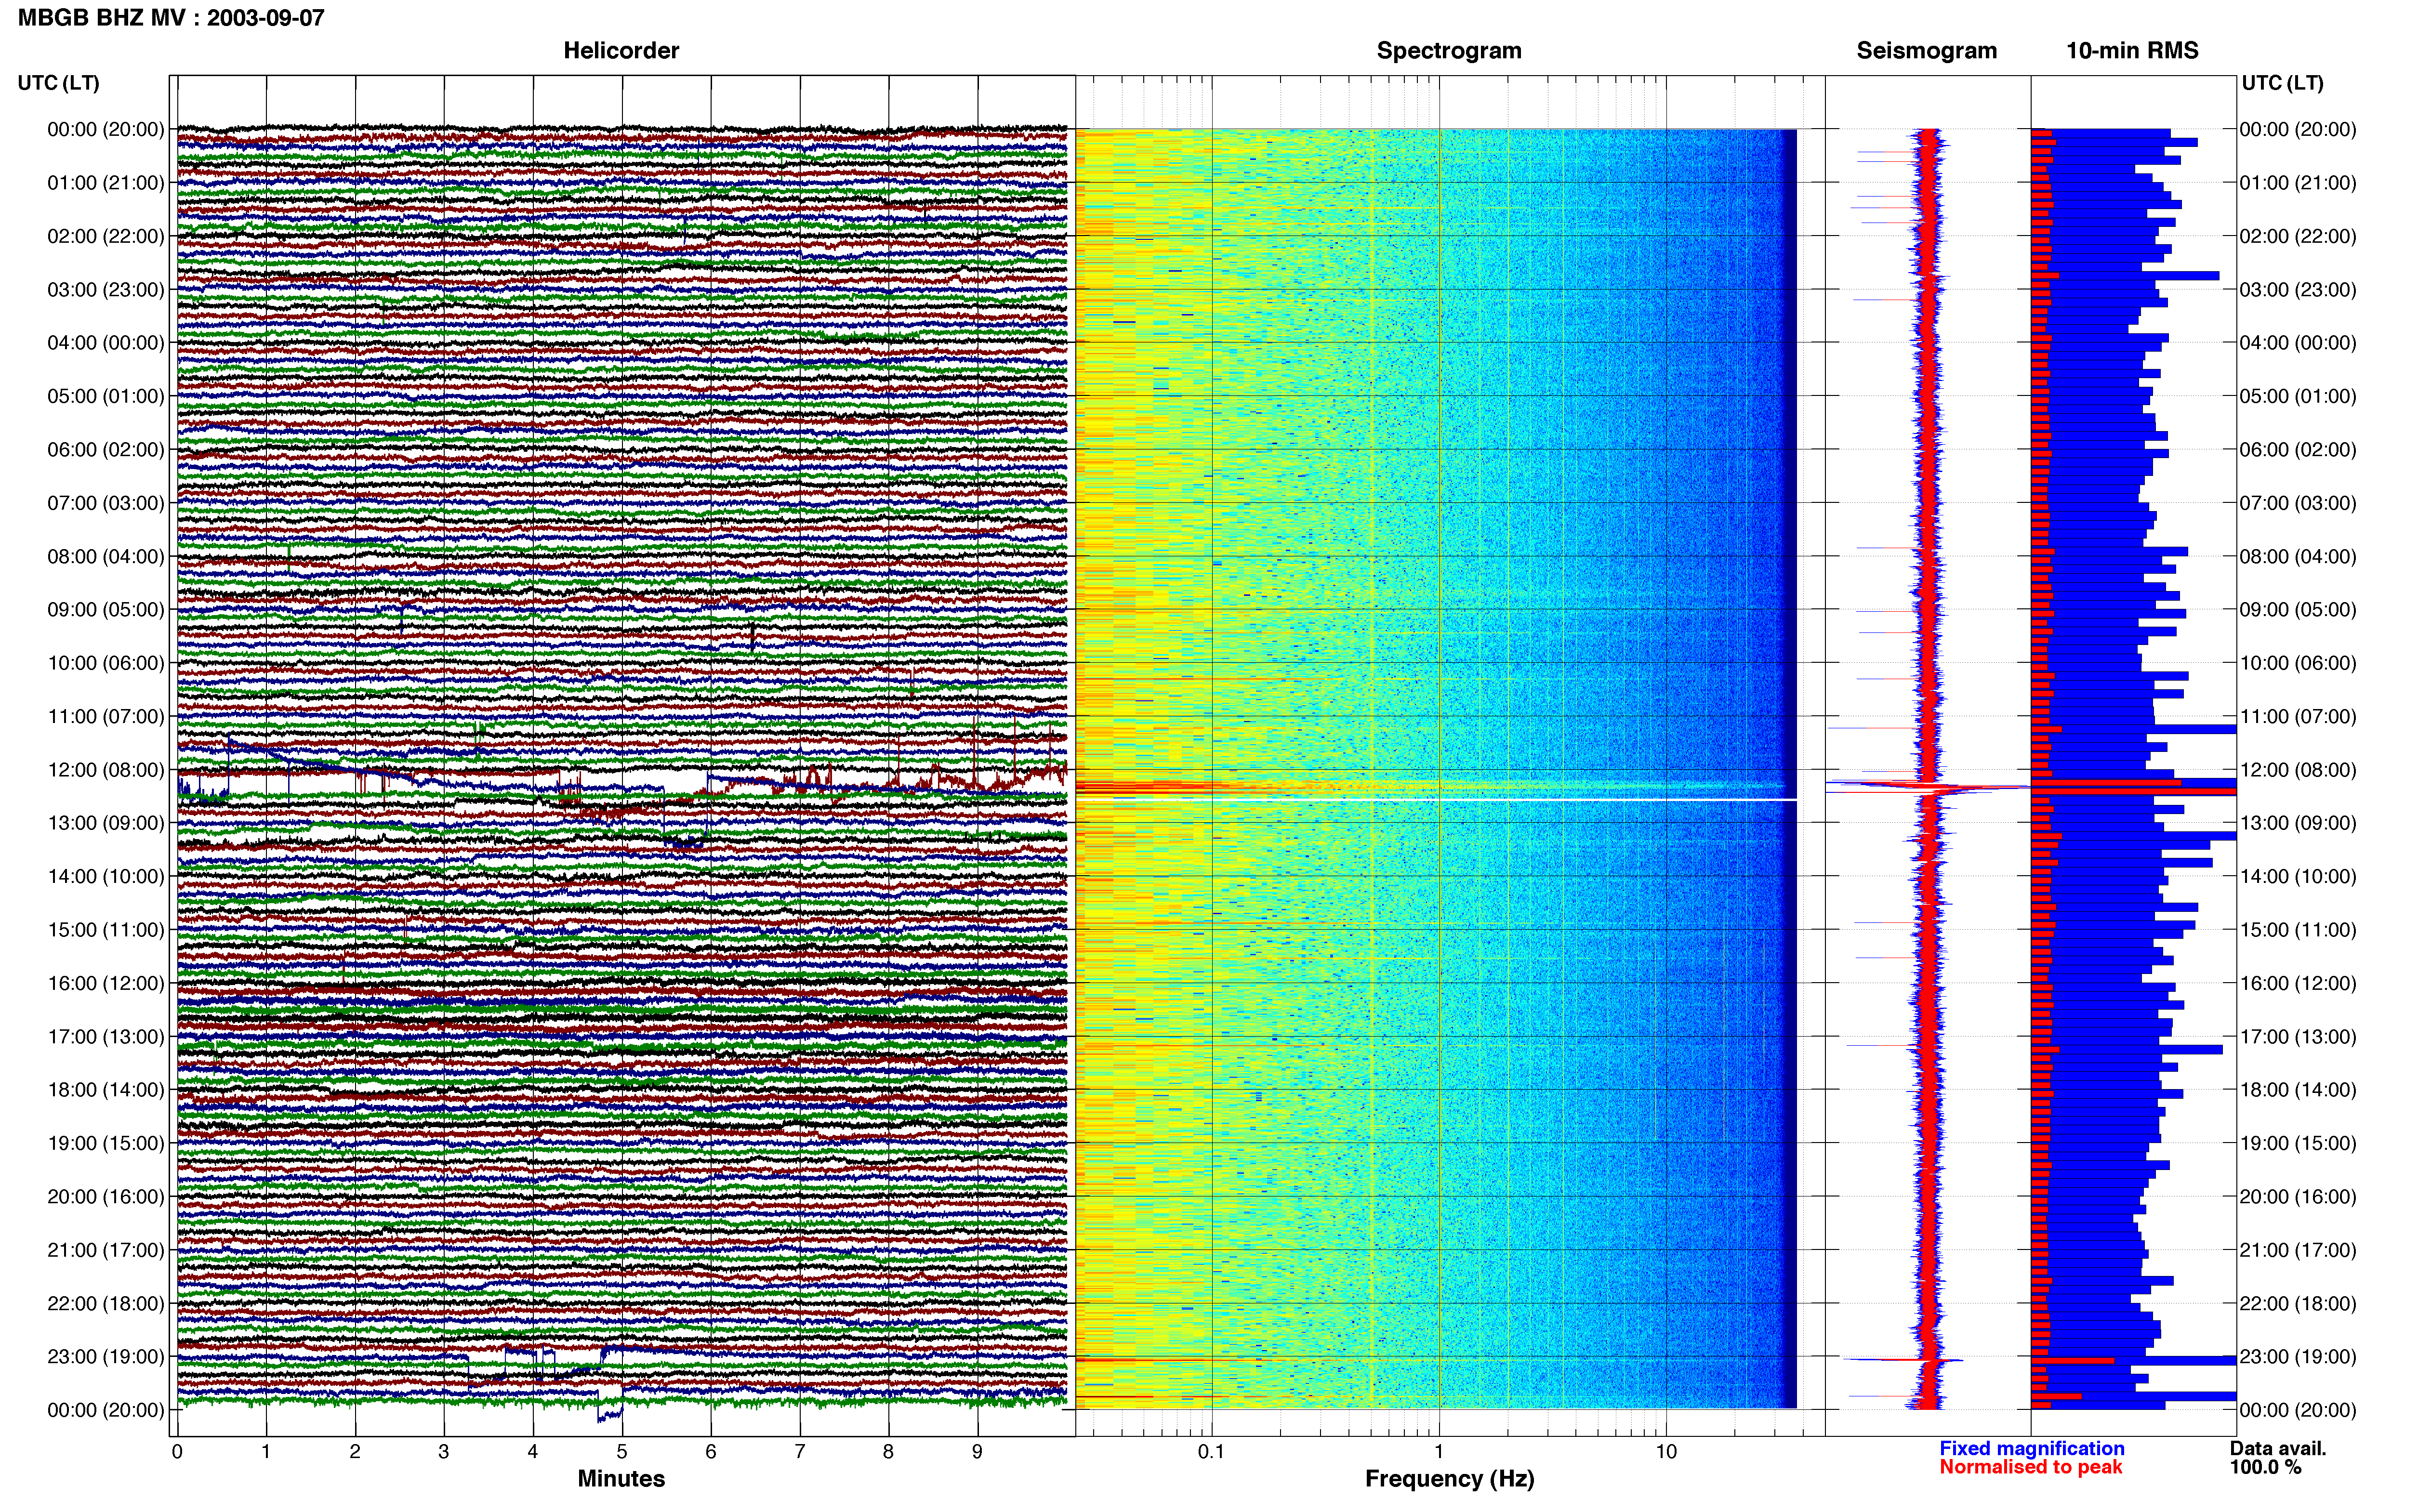Click the 06:00 (02:00) label beside the Helicorder

(106, 450)
